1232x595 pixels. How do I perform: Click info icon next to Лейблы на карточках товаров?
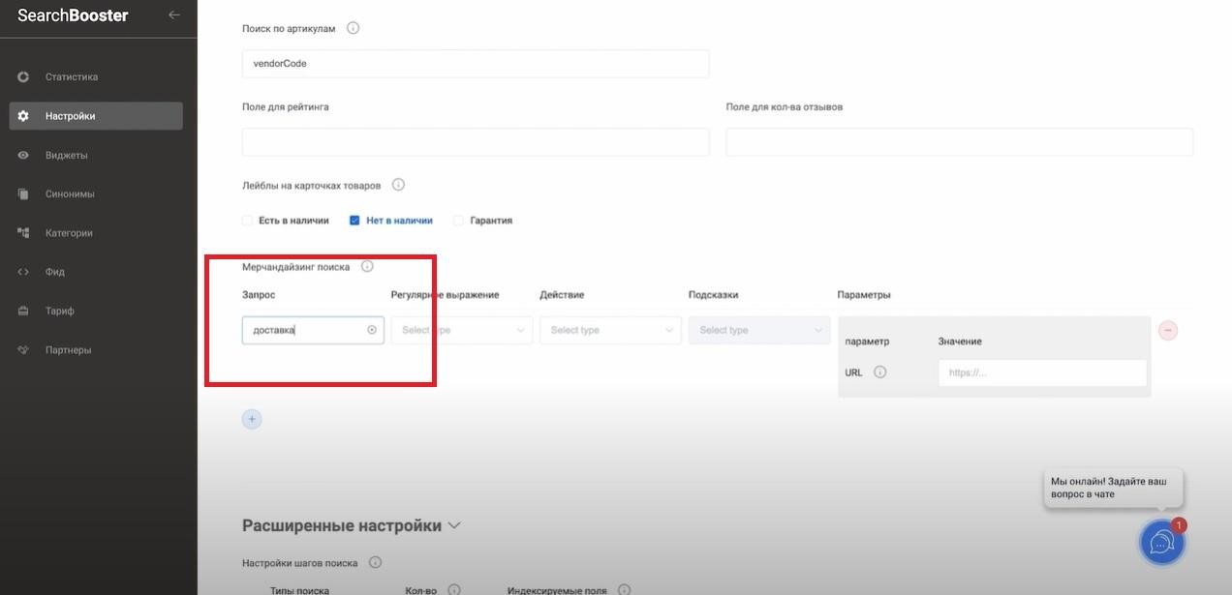point(398,185)
